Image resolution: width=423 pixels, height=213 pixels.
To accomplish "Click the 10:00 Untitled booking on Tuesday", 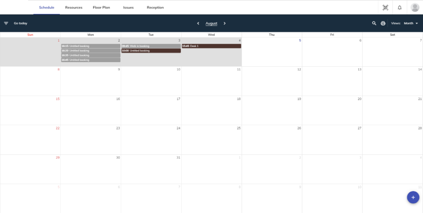I will pyautogui.click(x=151, y=51).
